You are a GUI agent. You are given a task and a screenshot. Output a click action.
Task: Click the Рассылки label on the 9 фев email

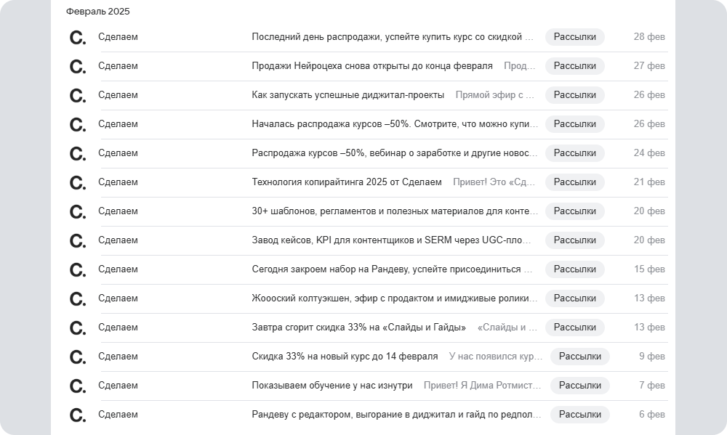579,357
